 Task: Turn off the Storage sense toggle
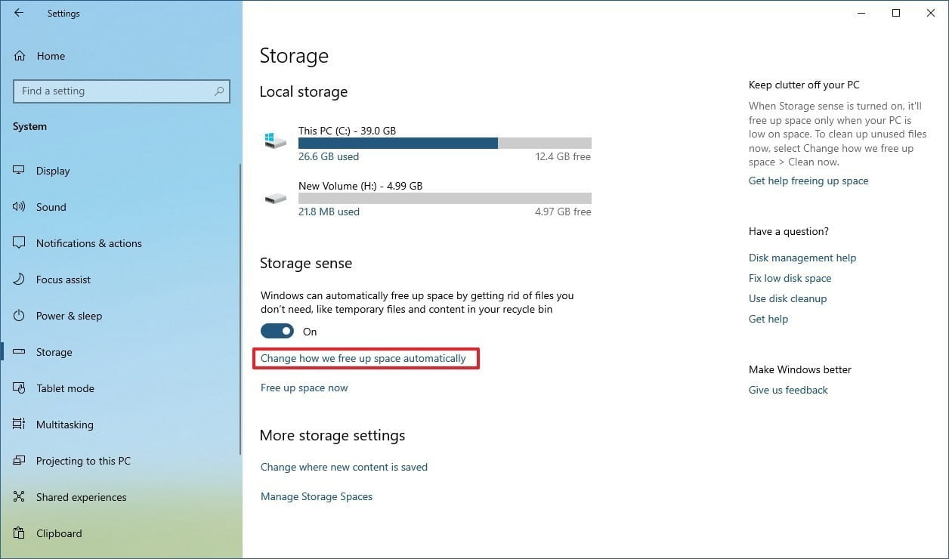point(277,331)
